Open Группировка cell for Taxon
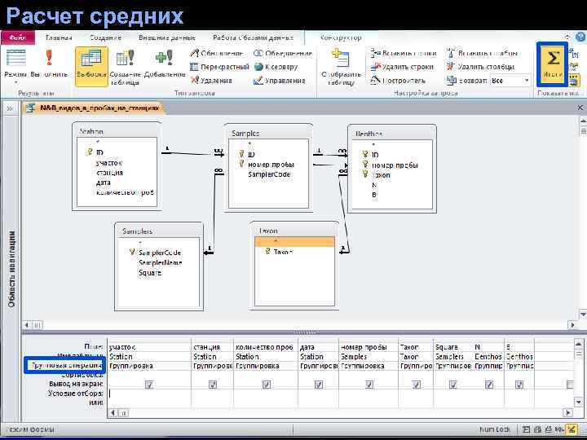Screen dimensions: 587x440 click(416, 366)
